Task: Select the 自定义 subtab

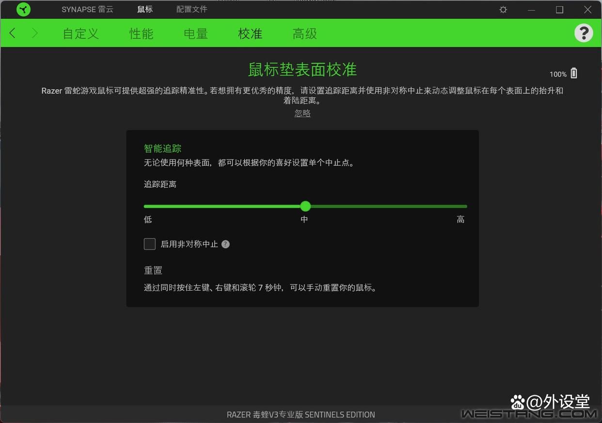Action: point(80,33)
